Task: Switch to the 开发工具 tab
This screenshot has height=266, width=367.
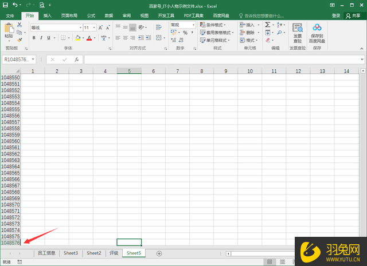Action: tap(166, 15)
